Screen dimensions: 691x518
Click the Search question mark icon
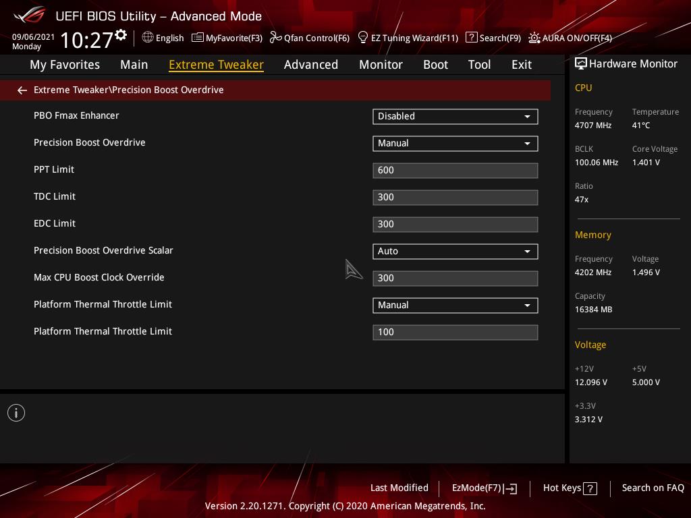click(471, 38)
